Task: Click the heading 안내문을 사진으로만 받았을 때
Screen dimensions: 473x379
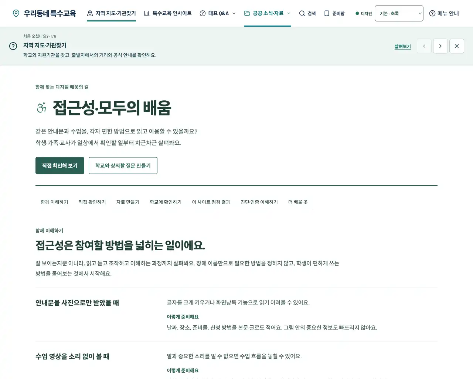Action: pos(77,303)
